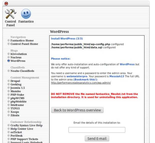Open the Fantastico smiley icon
This screenshot has width=155, height=143.
pos(26,14)
